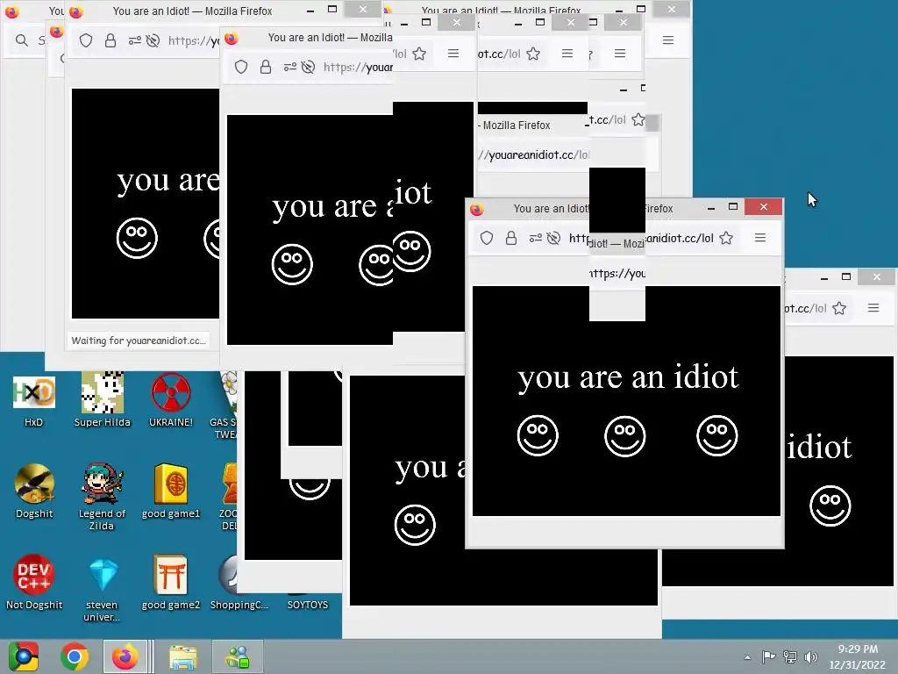Click the padlock icon in the front Firefox window

[x=511, y=238]
